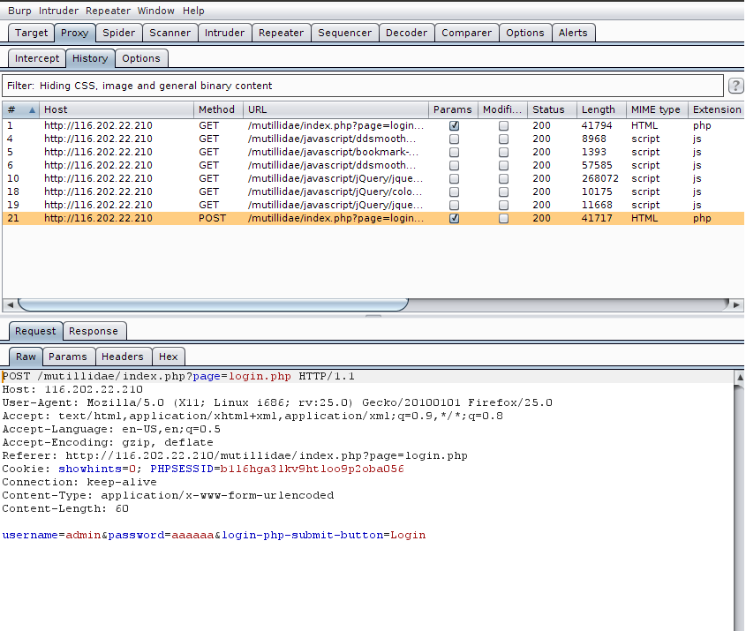Switch to the Headers view tab
Viewport: 746px width, 631px height.
point(123,357)
